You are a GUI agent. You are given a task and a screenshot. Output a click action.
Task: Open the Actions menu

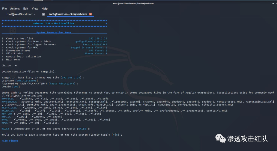(15, 9)
